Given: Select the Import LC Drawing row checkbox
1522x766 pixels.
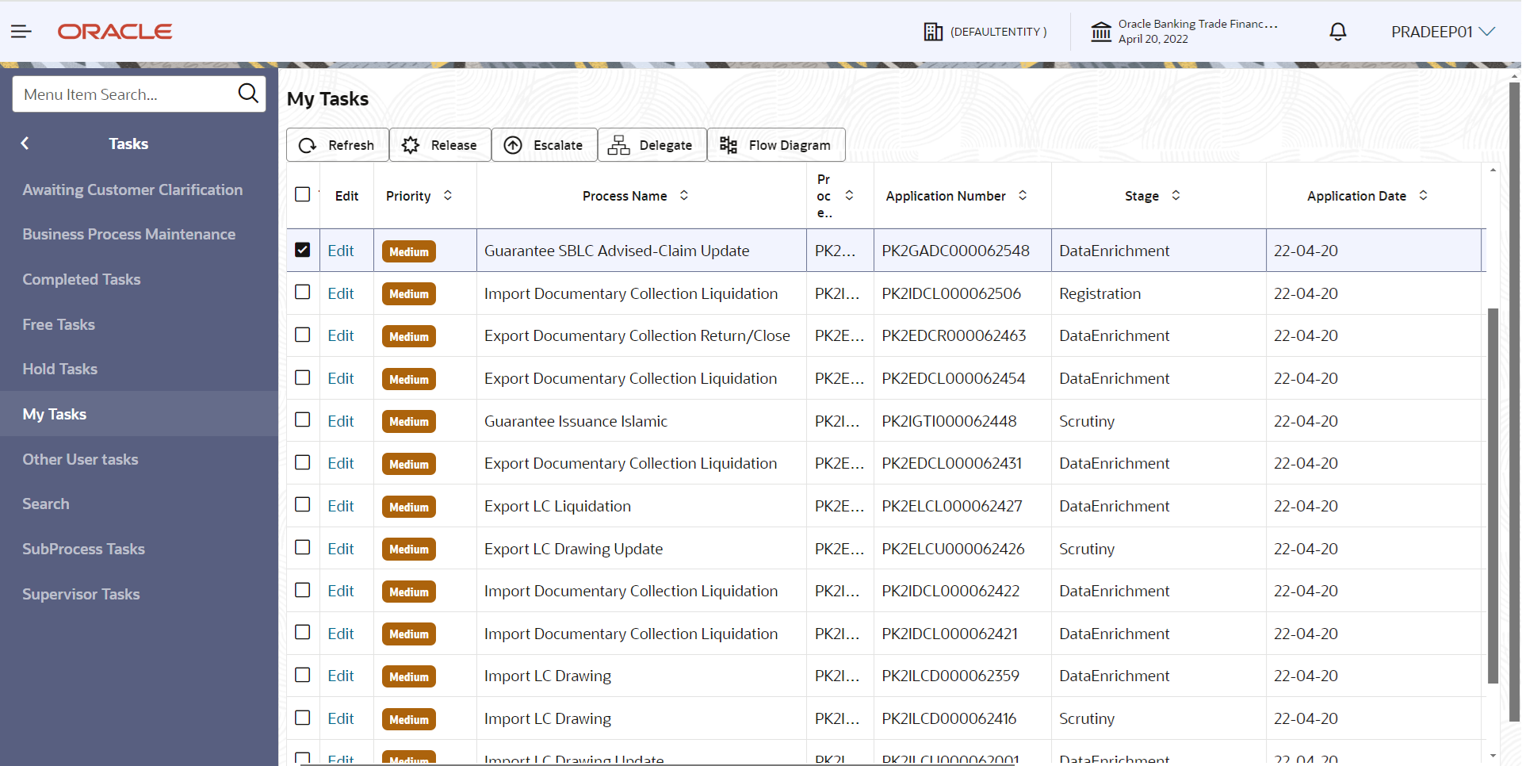Looking at the screenshot, I should click(x=302, y=675).
